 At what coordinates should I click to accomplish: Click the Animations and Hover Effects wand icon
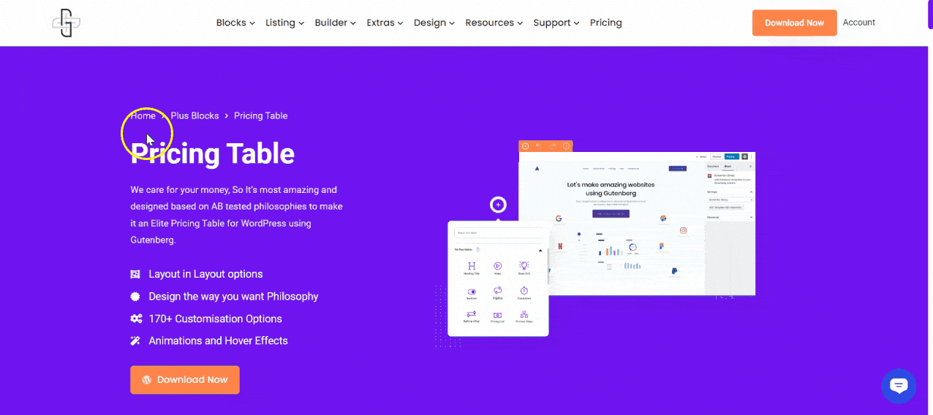(x=135, y=340)
